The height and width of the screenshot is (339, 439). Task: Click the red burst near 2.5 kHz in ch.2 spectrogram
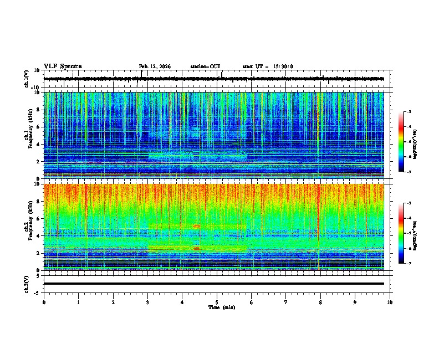click(197, 248)
